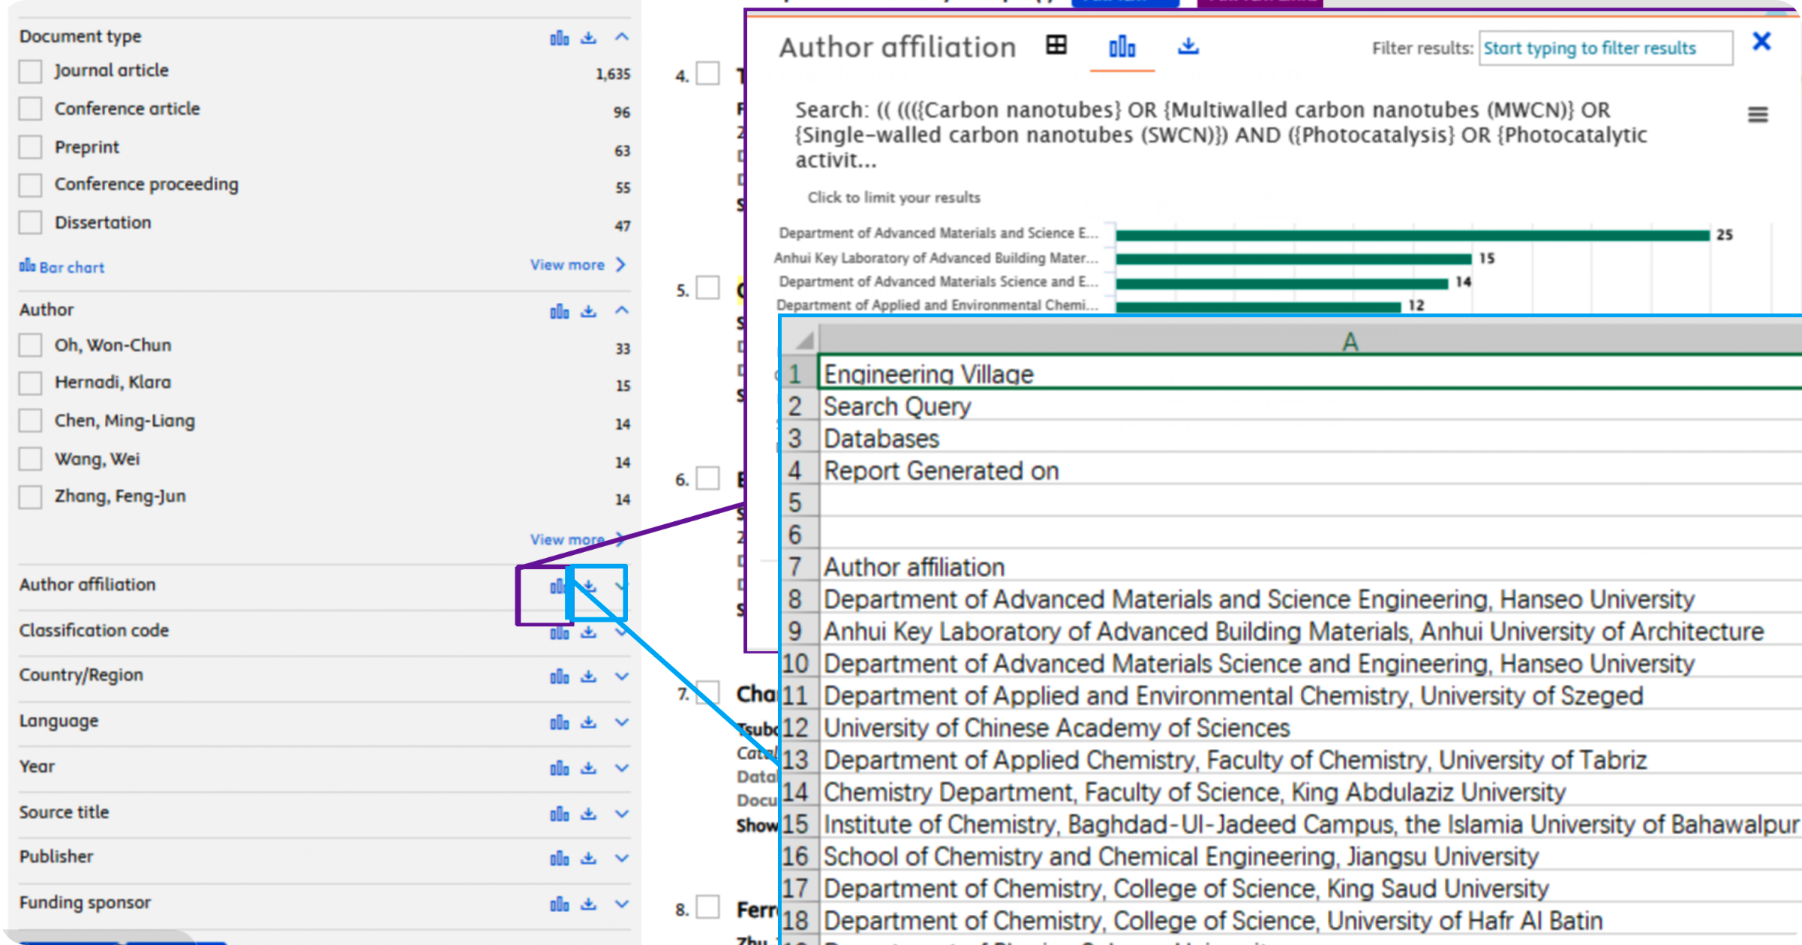Check the Journal article checkbox
The width and height of the screenshot is (1802, 945).
tap(31, 71)
